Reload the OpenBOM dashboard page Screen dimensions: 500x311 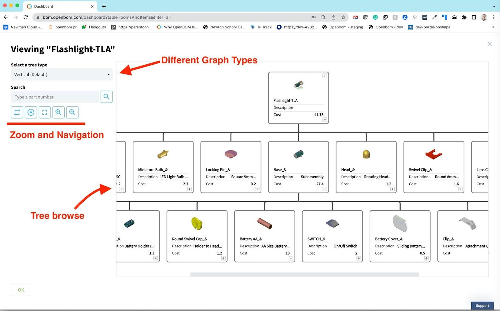pyautogui.click(x=26, y=17)
